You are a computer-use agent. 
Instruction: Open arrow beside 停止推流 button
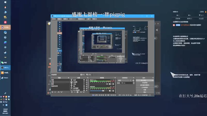(x=152, y=80)
